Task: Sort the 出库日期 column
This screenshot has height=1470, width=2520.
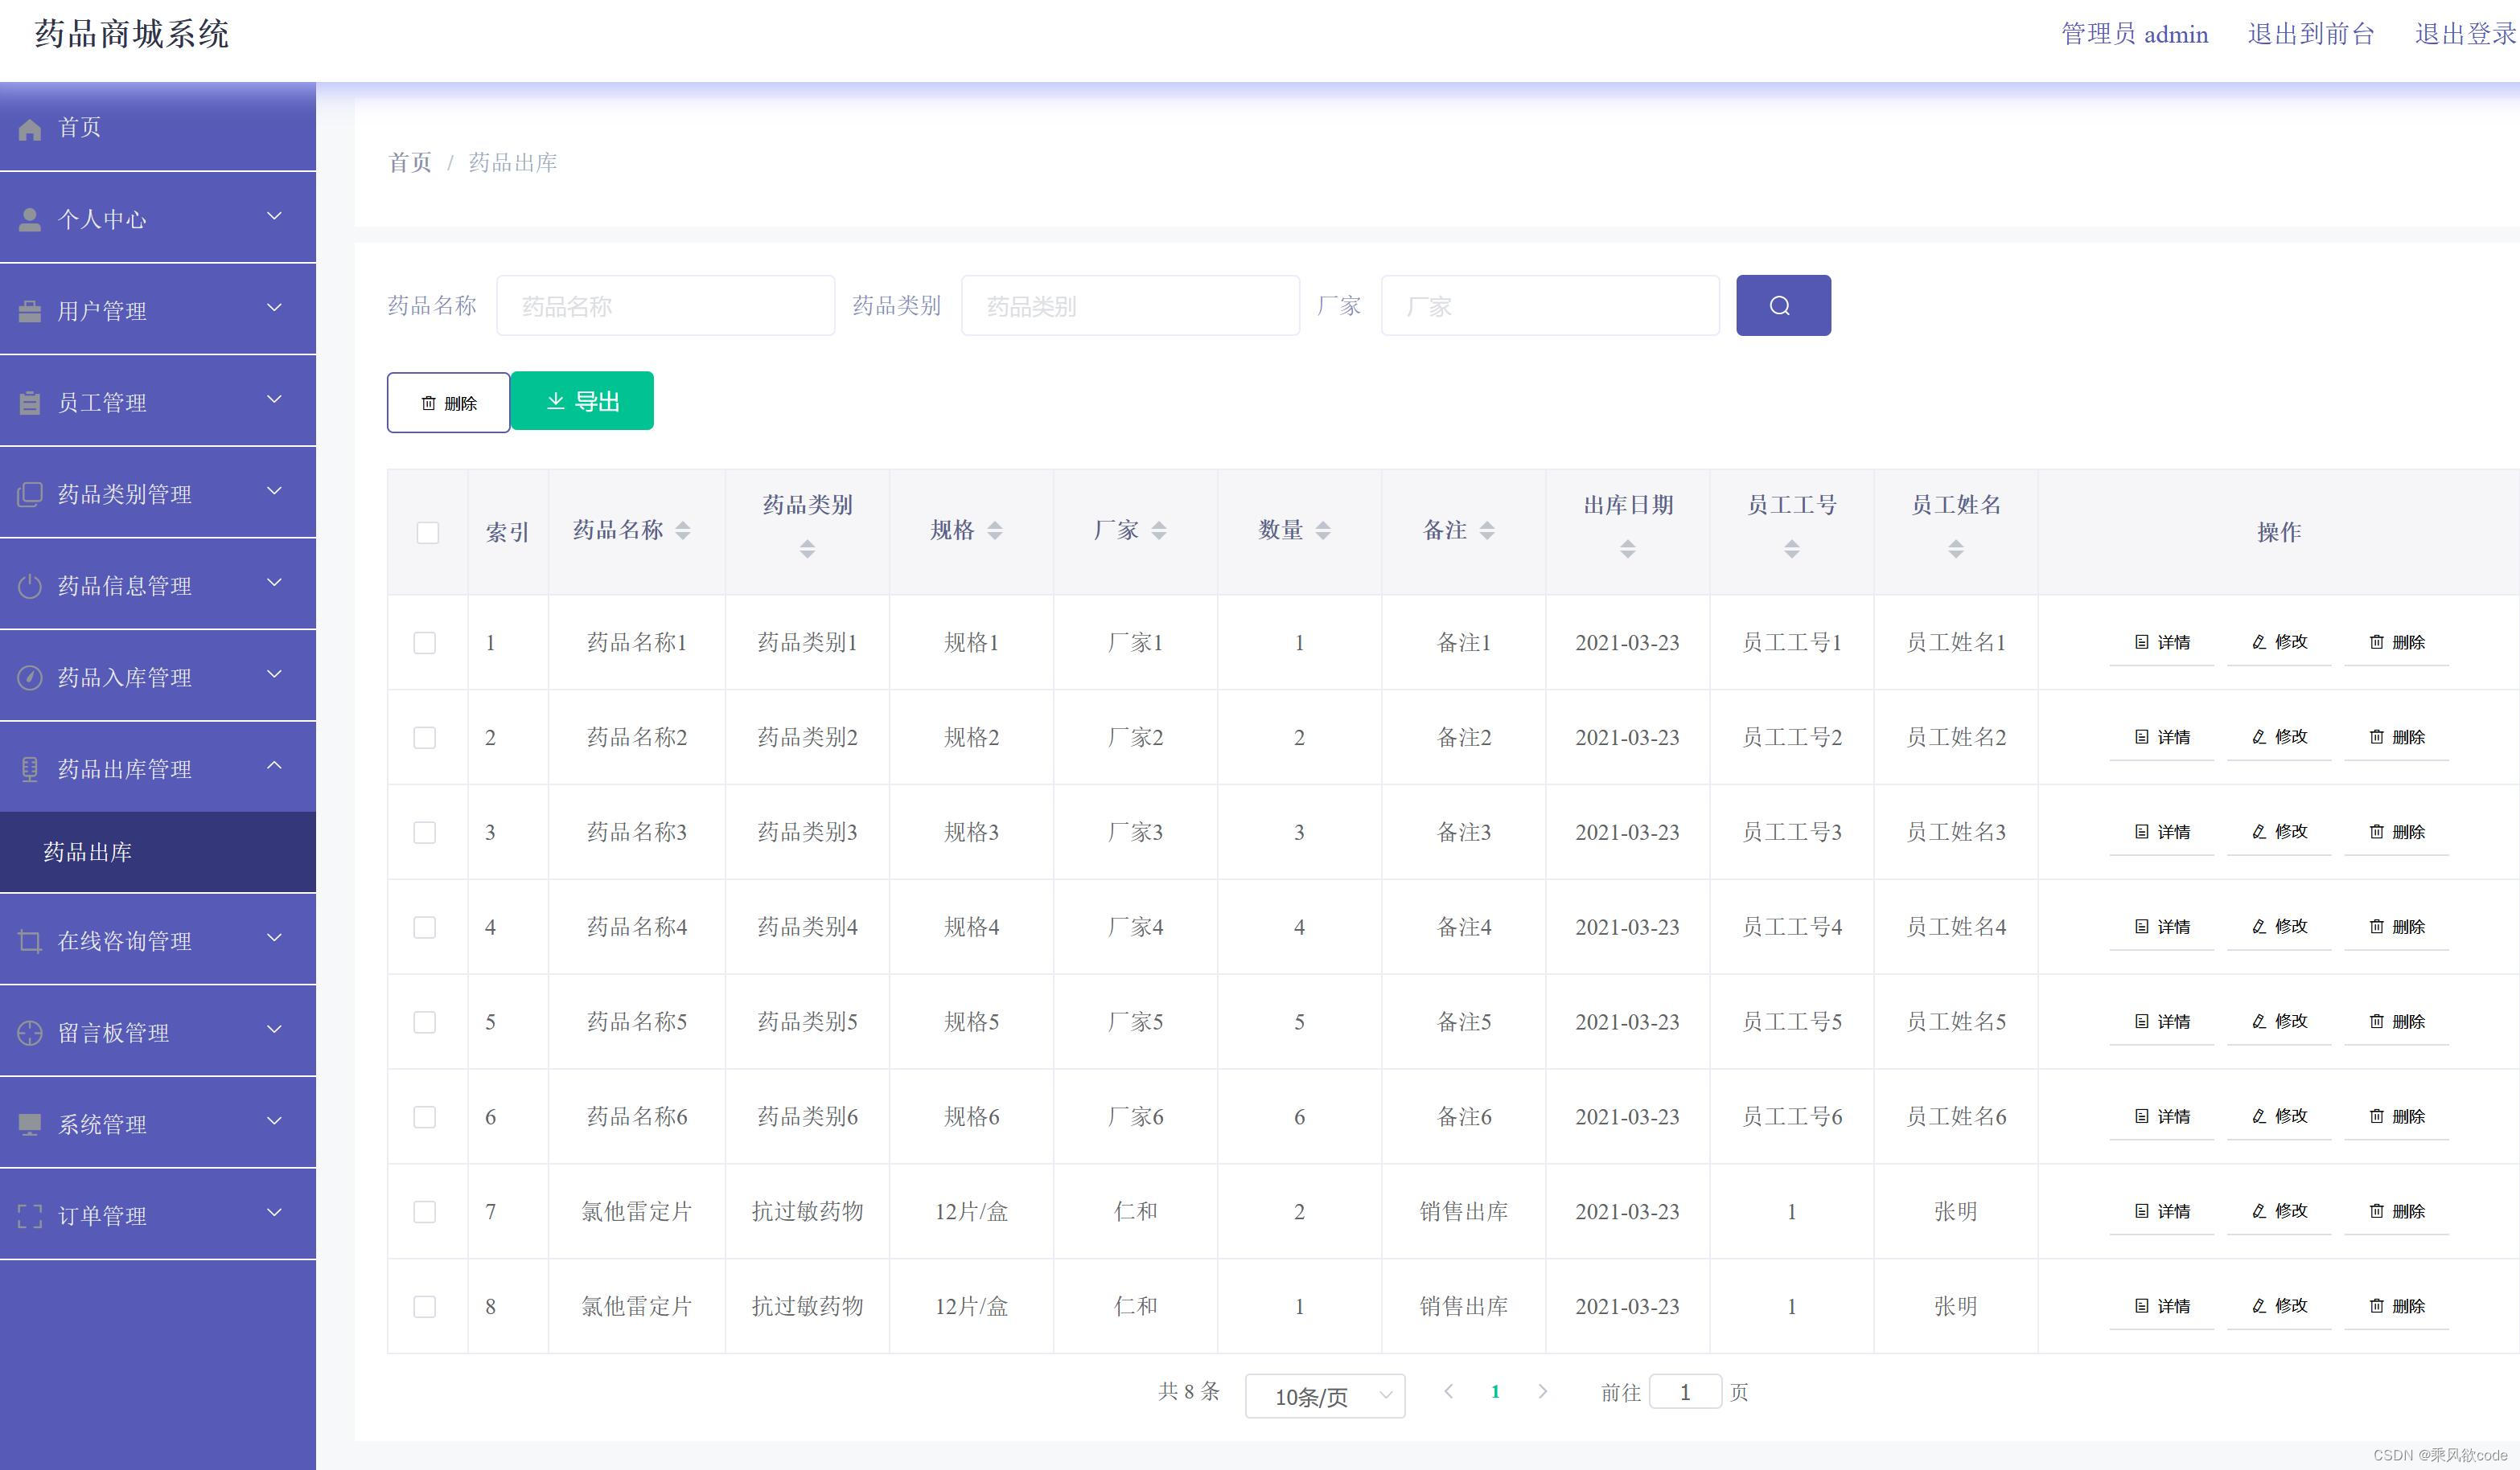Action: point(1627,549)
